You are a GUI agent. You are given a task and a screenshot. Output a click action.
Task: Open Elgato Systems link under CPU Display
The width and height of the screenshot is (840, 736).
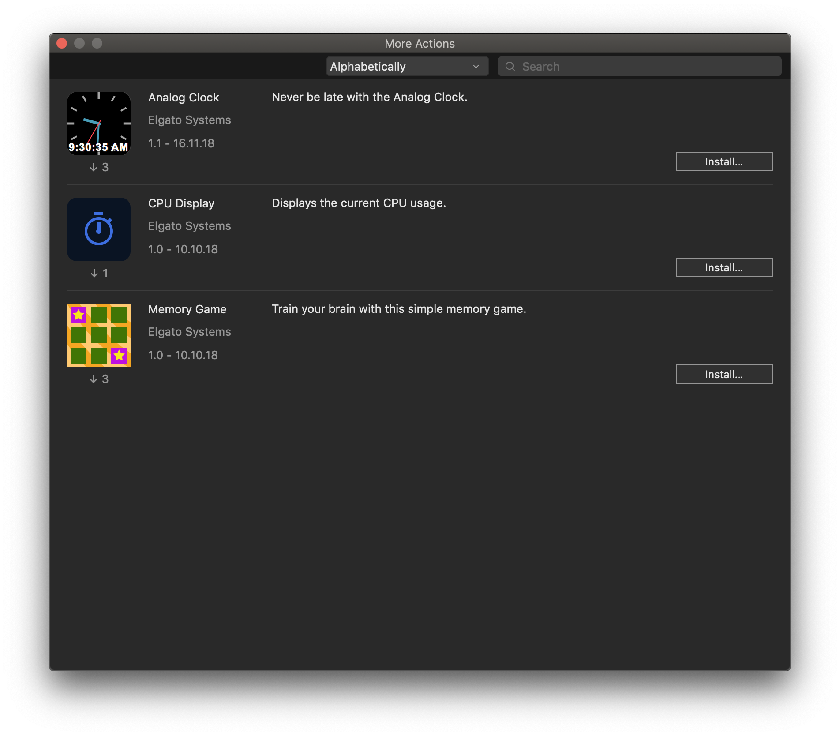coord(190,226)
